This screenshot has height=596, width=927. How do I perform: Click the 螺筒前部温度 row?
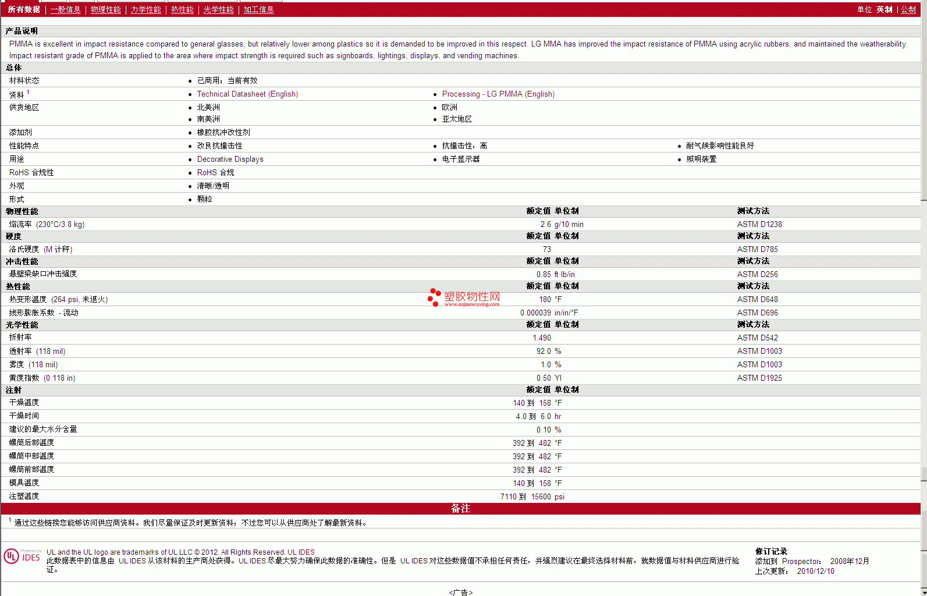point(460,470)
